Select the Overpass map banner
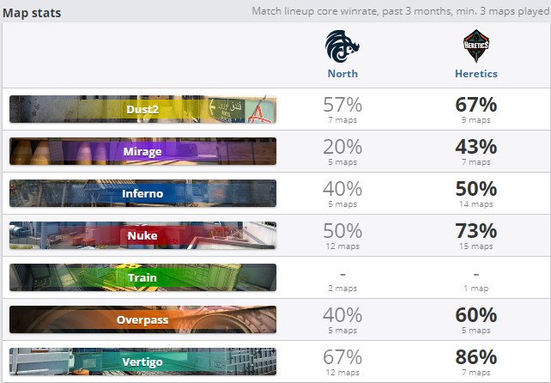The height and width of the screenshot is (383, 551). [142, 319]
